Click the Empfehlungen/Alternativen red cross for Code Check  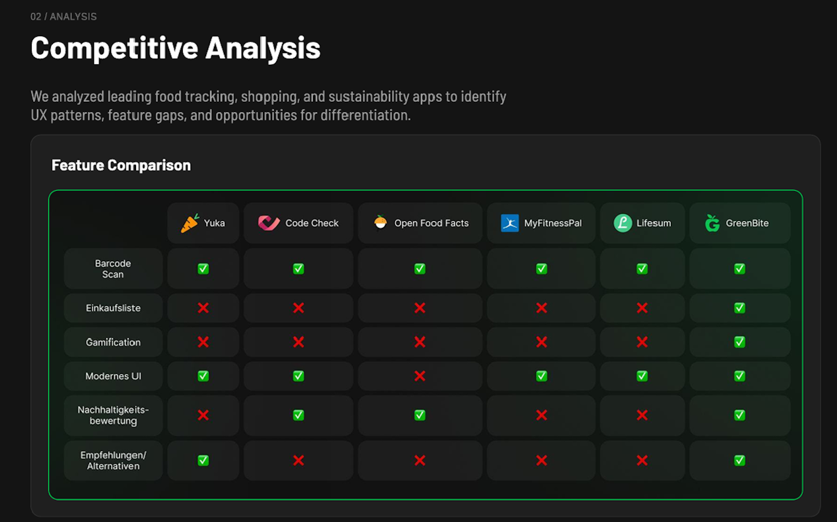[299, 460]
